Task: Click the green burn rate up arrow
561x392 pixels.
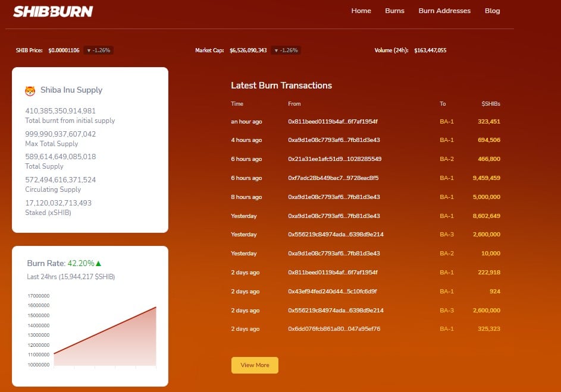Action: (99, 263)
